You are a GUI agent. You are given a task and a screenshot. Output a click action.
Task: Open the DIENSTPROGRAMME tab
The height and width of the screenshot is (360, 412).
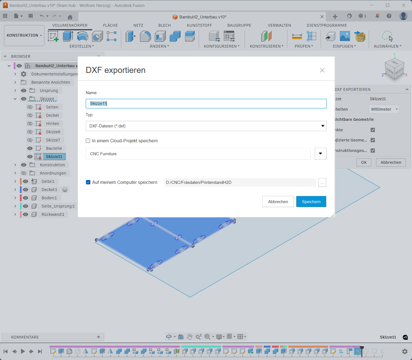[327, 25]
